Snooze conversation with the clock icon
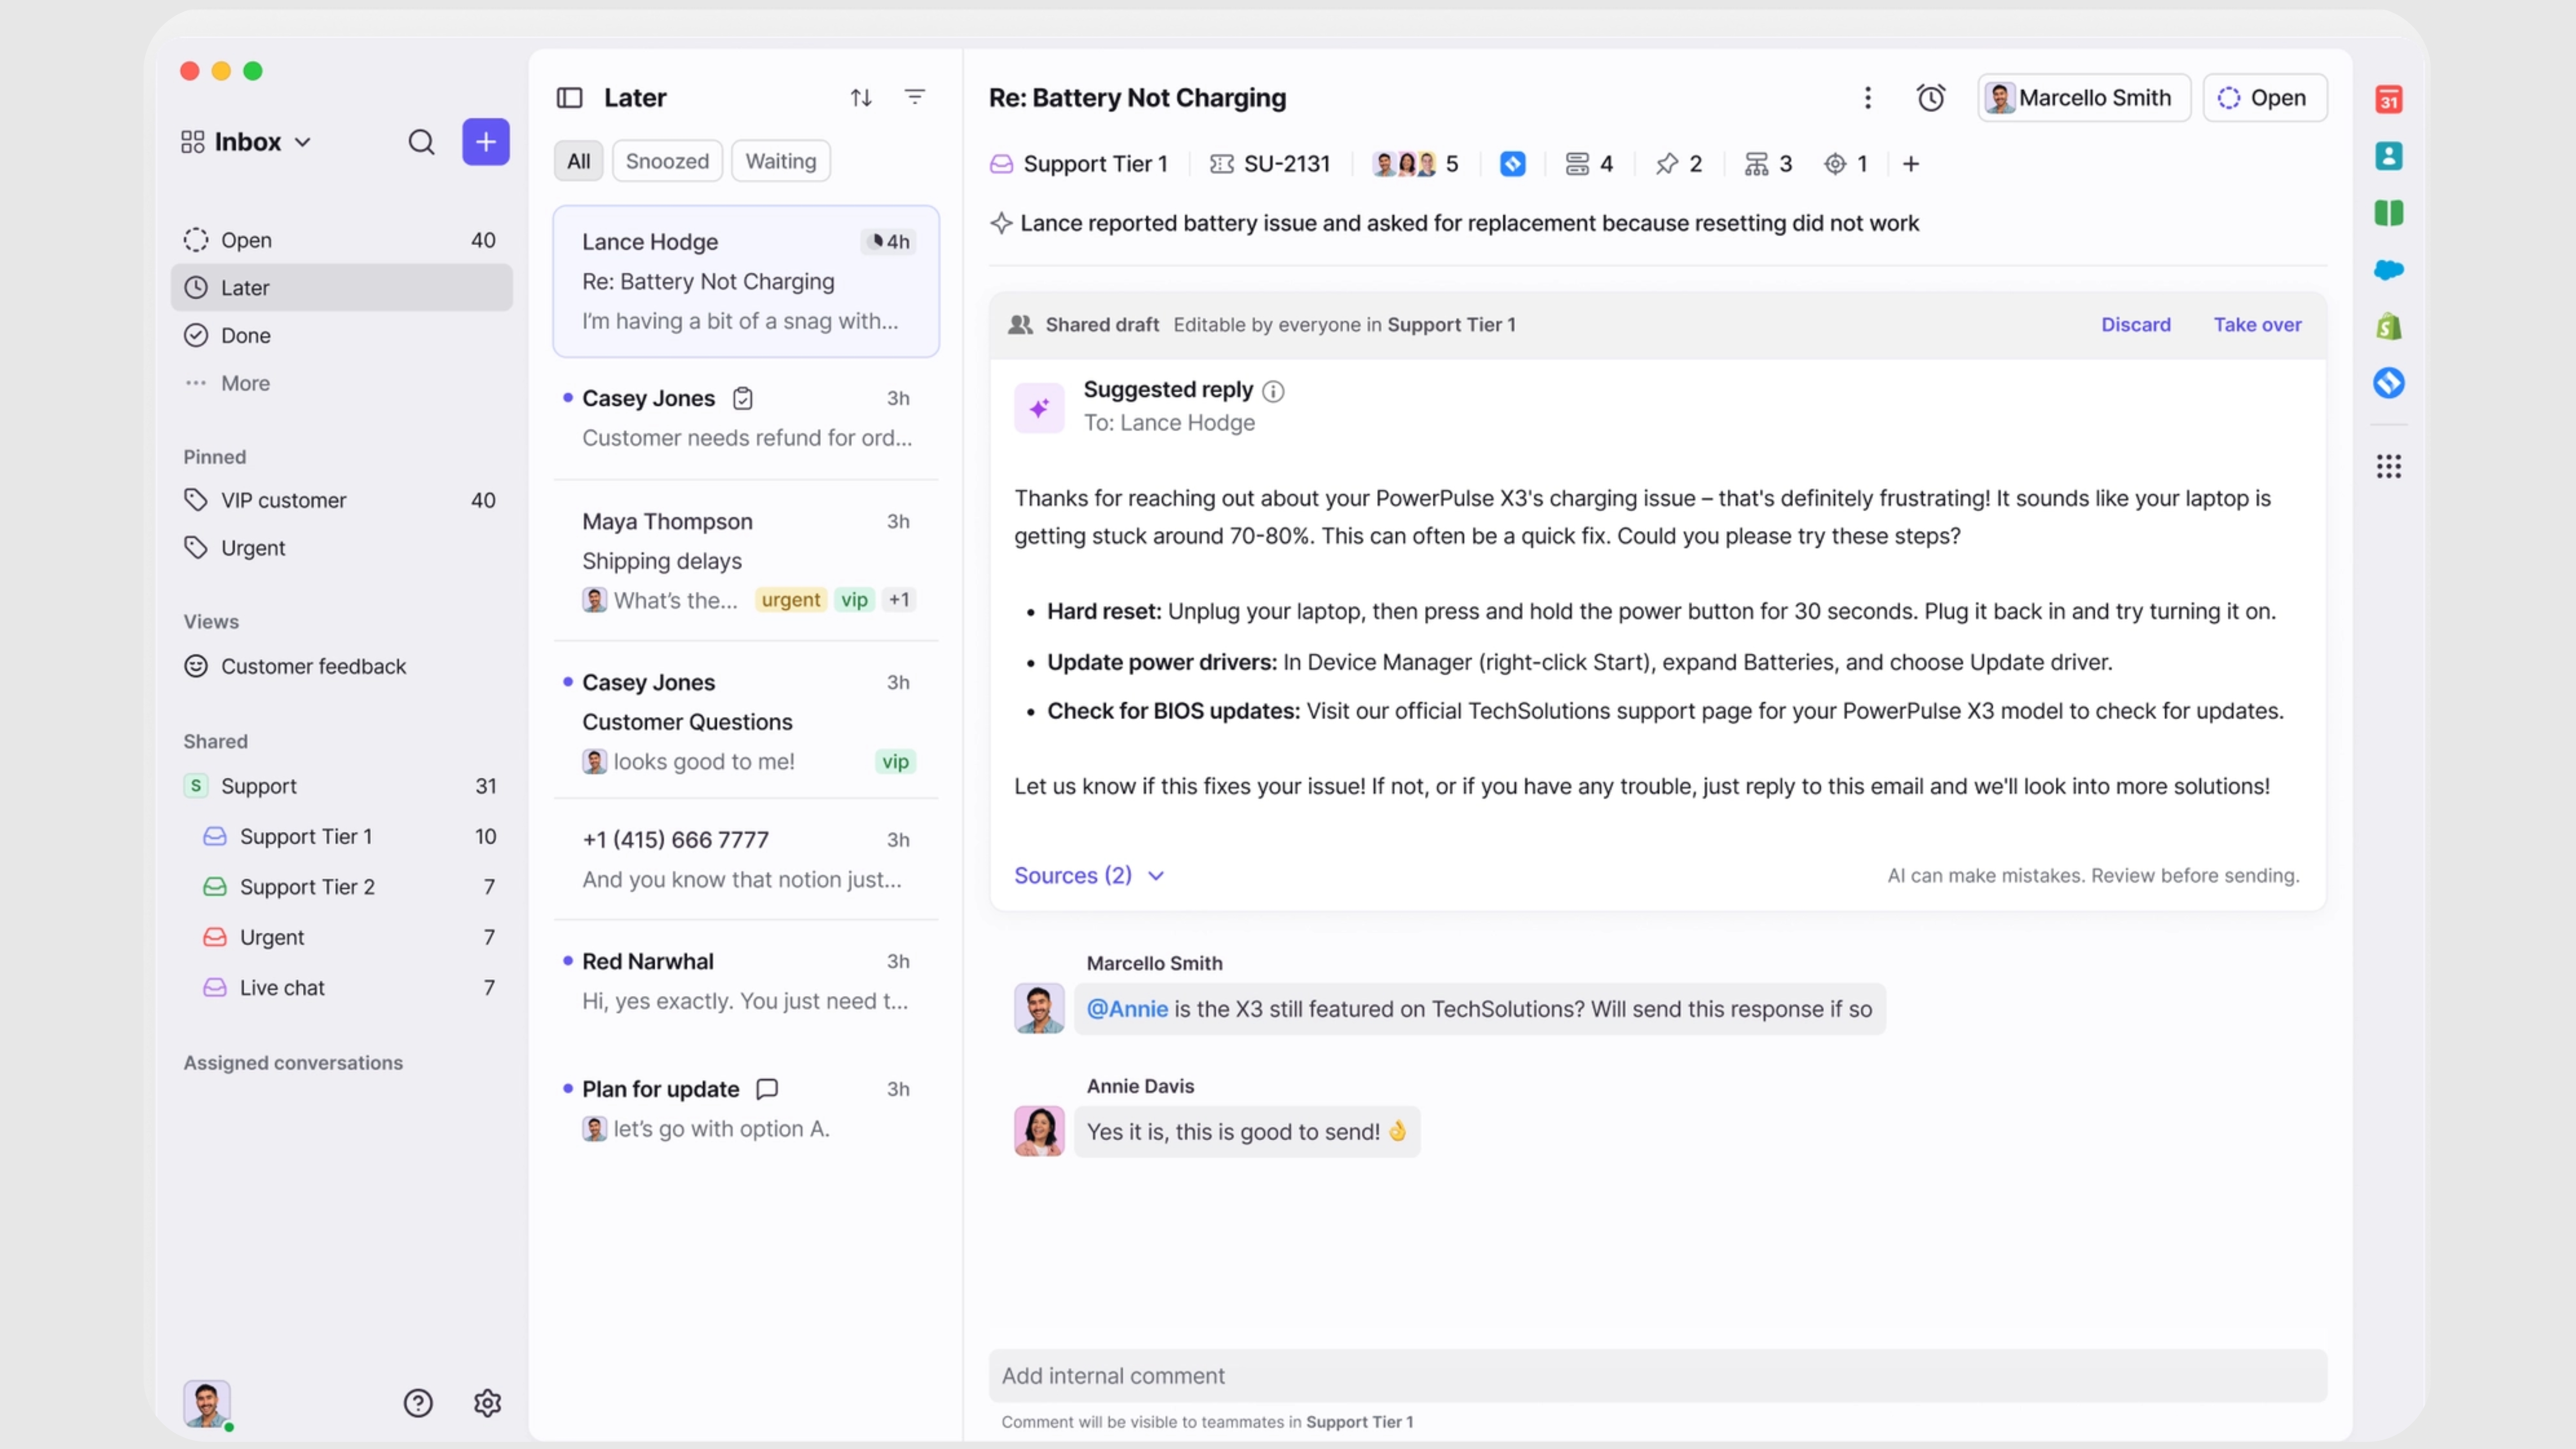 click(x=1930, y=97)
